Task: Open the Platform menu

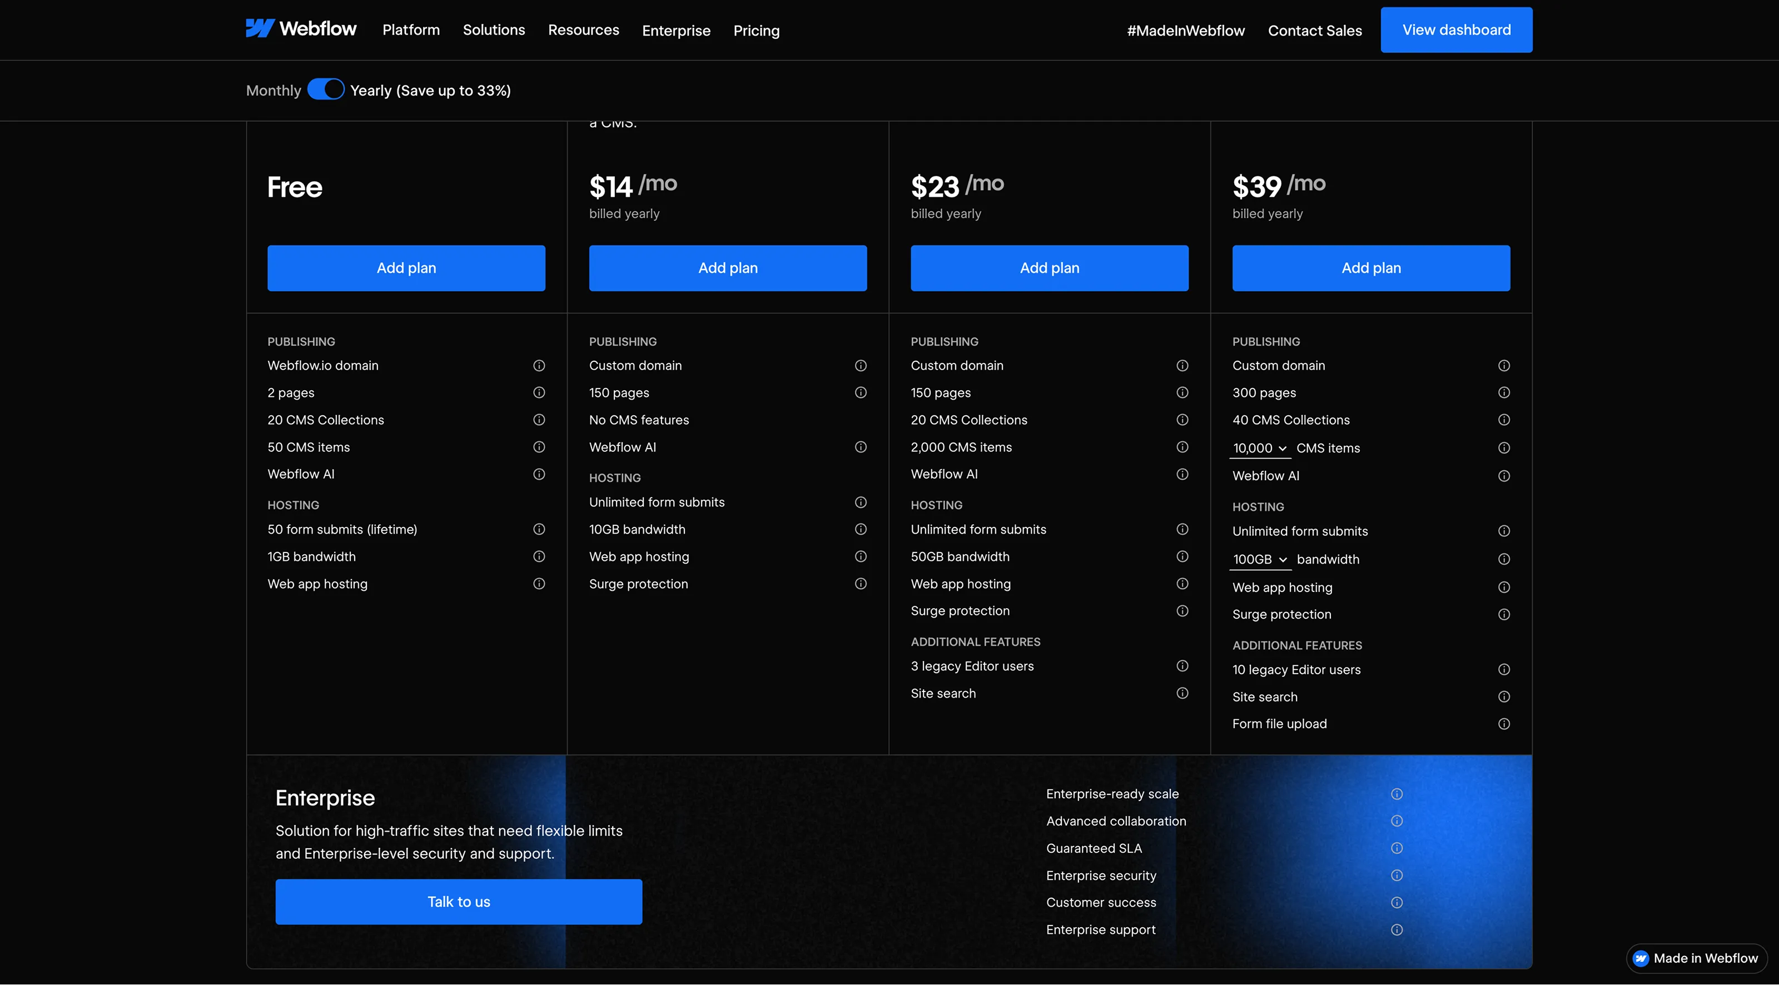Action: click(x=411, y=29)
